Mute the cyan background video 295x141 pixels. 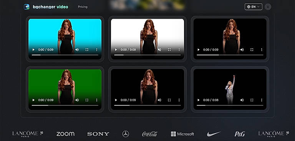[77, 50]
